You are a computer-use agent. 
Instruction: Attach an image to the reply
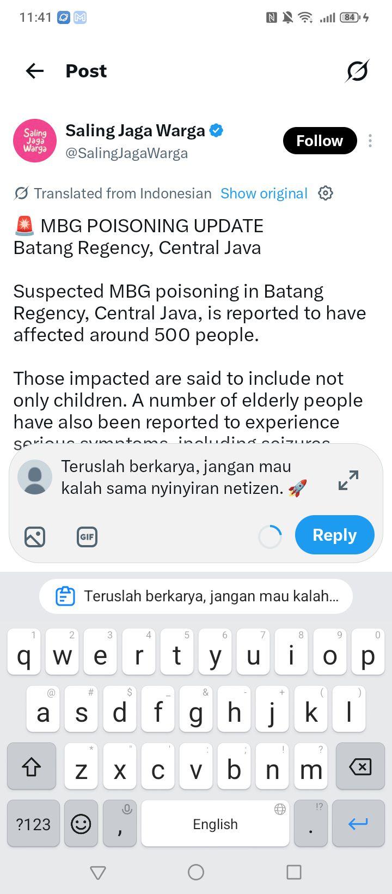click(x=35, y=537)
